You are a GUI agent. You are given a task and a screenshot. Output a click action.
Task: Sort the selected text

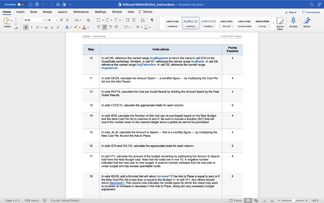(x=143, y=20)
